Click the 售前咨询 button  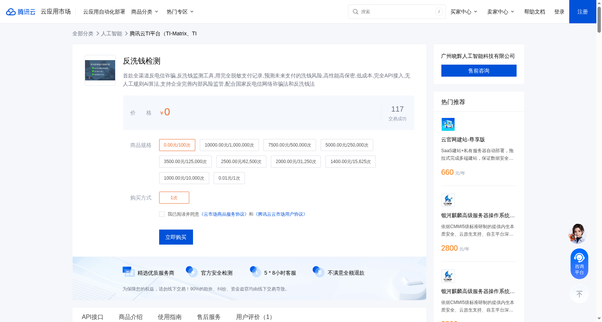[479, 71]
